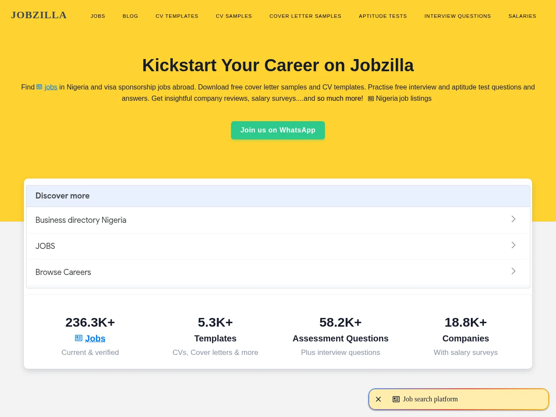Open Business directory Nigeria row
The image size is (556, 417).
coord(278,220)
